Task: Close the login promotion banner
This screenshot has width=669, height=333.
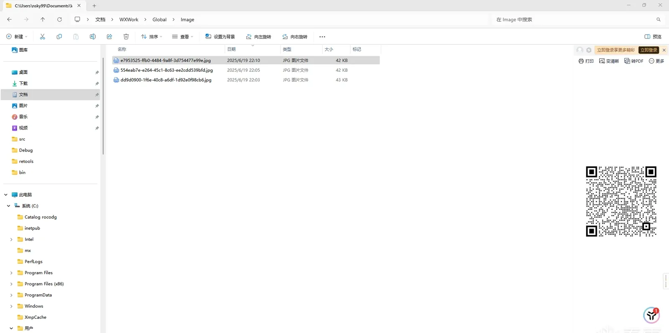Action: [x=664, y=50]
